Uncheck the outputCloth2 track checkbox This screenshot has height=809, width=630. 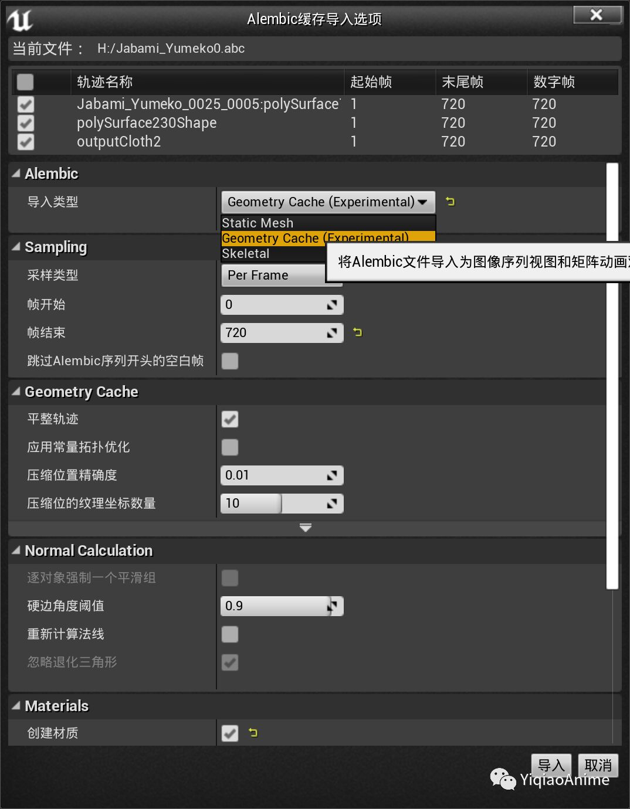pyautogui.click(x=25, y=142)
